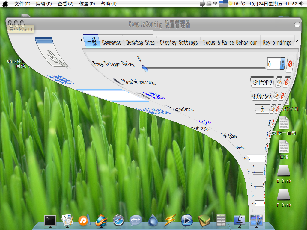Launch Pidgin from the dock
Viewport: 307px width, 230px height.
click(136, 220)
